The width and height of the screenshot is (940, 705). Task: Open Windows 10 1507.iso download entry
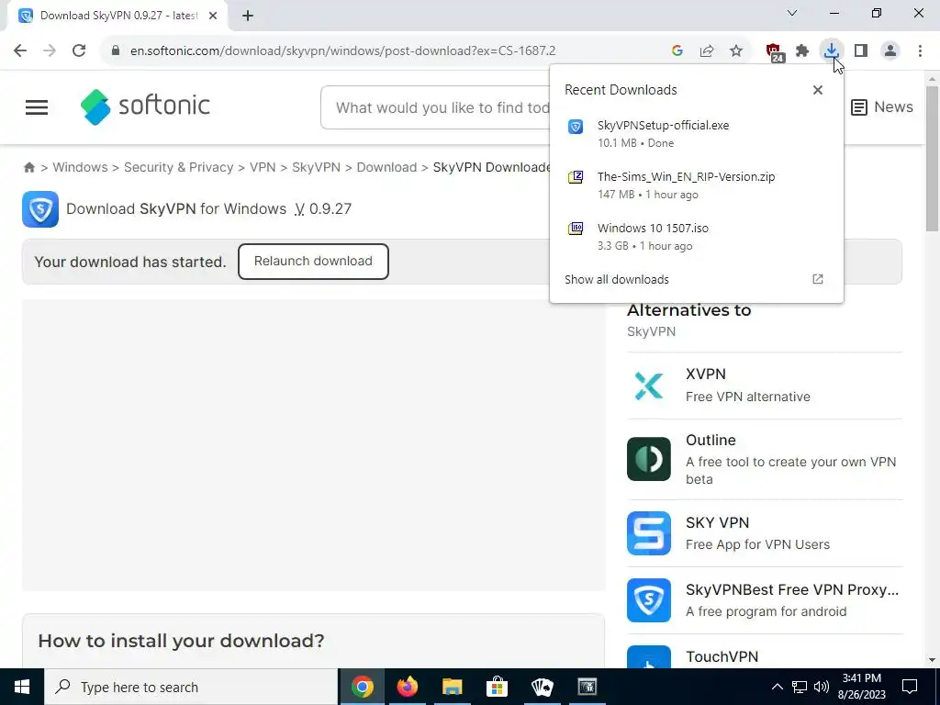click(697, 237)
